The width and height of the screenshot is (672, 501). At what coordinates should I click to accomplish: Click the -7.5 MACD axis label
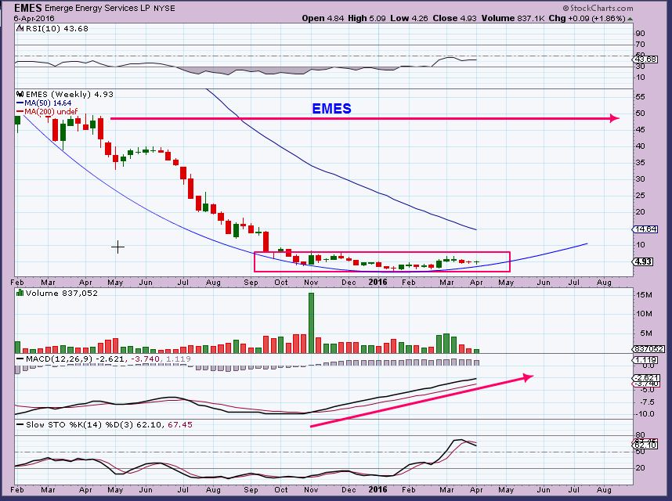(646, 402)
